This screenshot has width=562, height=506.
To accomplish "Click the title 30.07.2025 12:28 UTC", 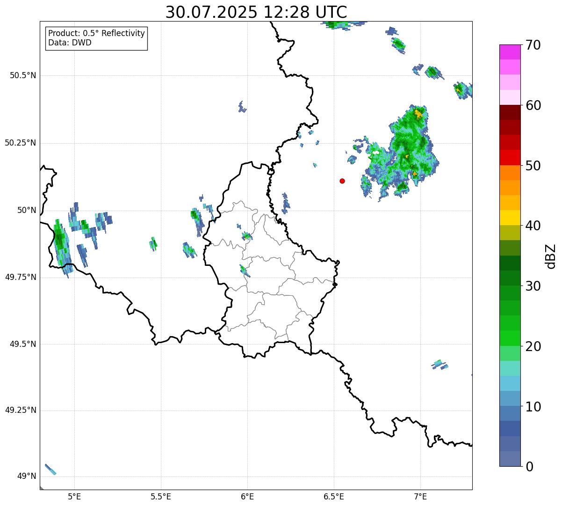I will (x=256, y=12).
